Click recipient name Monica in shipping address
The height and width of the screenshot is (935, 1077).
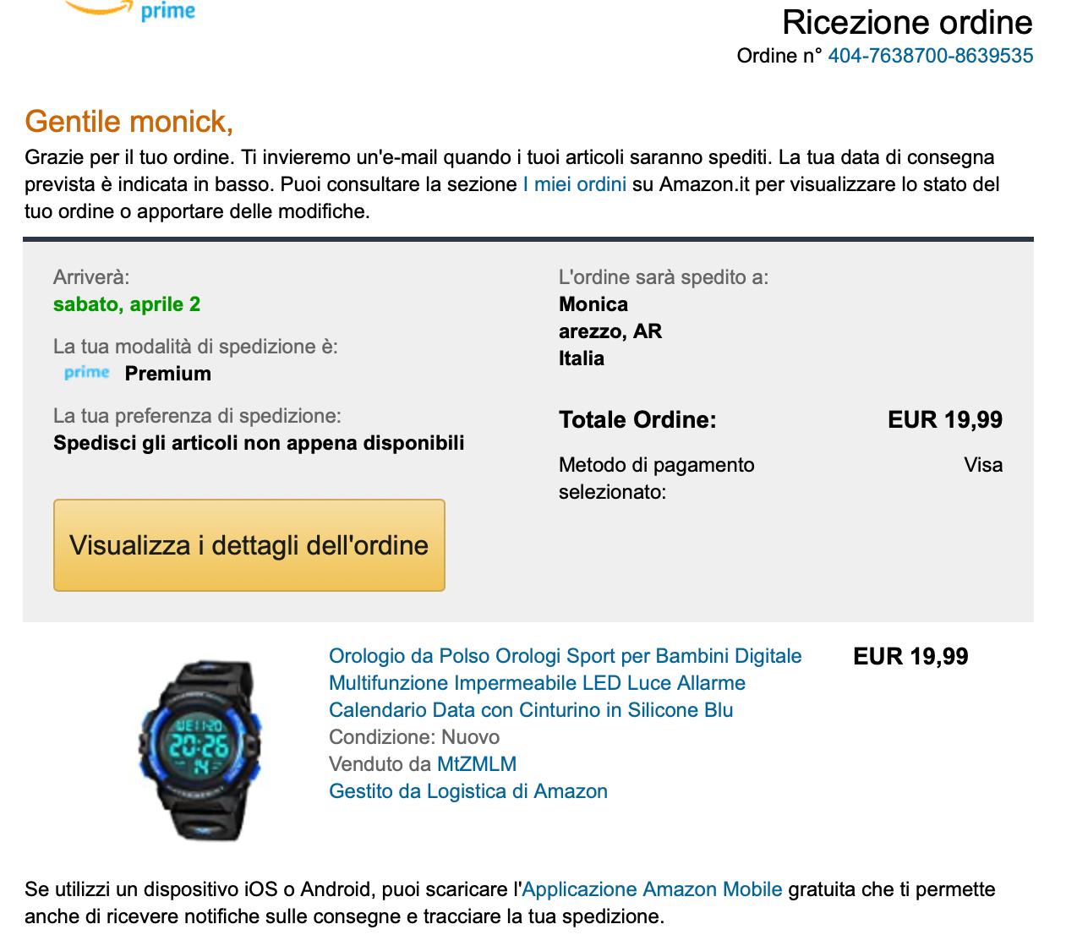[x=593, y=304]
